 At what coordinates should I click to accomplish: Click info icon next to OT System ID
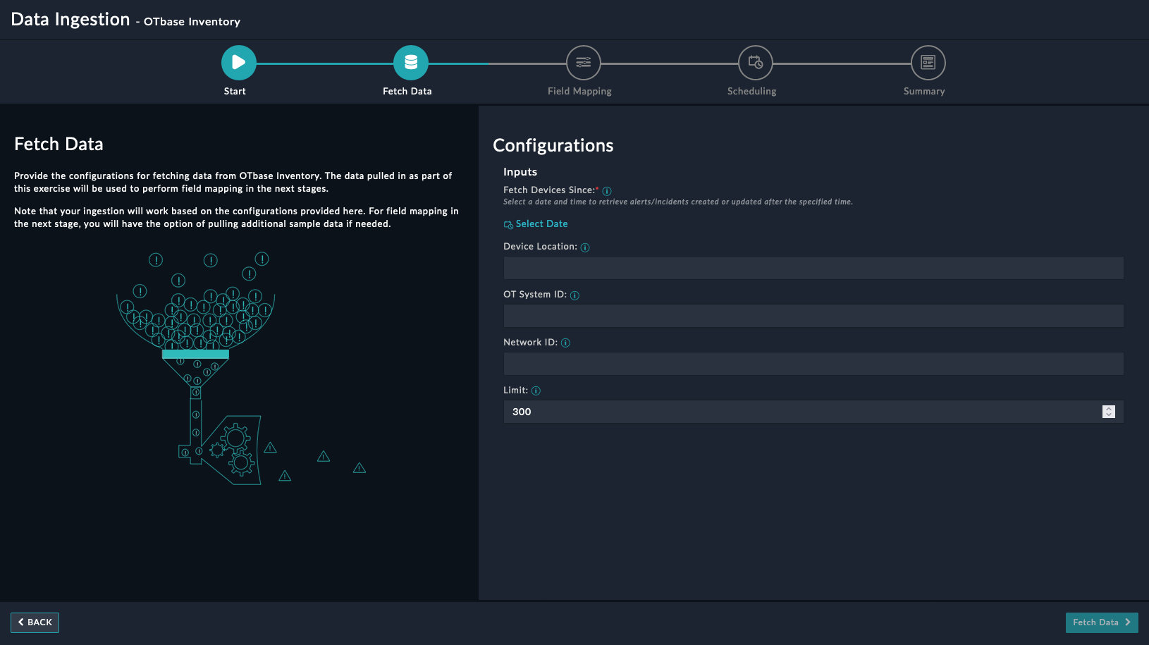click(574, 295)
